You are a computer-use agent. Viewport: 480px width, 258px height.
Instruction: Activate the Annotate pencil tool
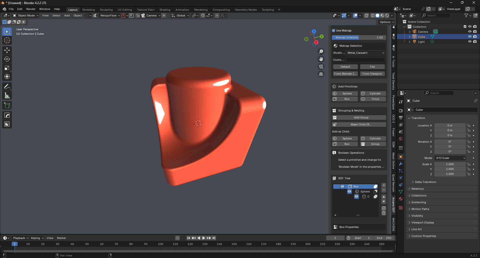click(7, 87)
